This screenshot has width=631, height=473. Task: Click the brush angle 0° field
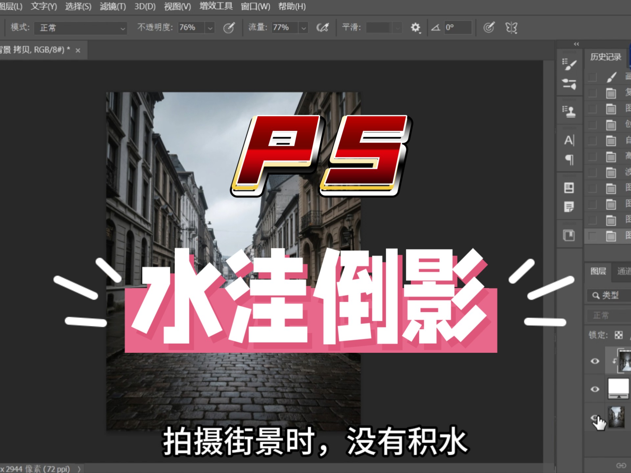point(458,28)
